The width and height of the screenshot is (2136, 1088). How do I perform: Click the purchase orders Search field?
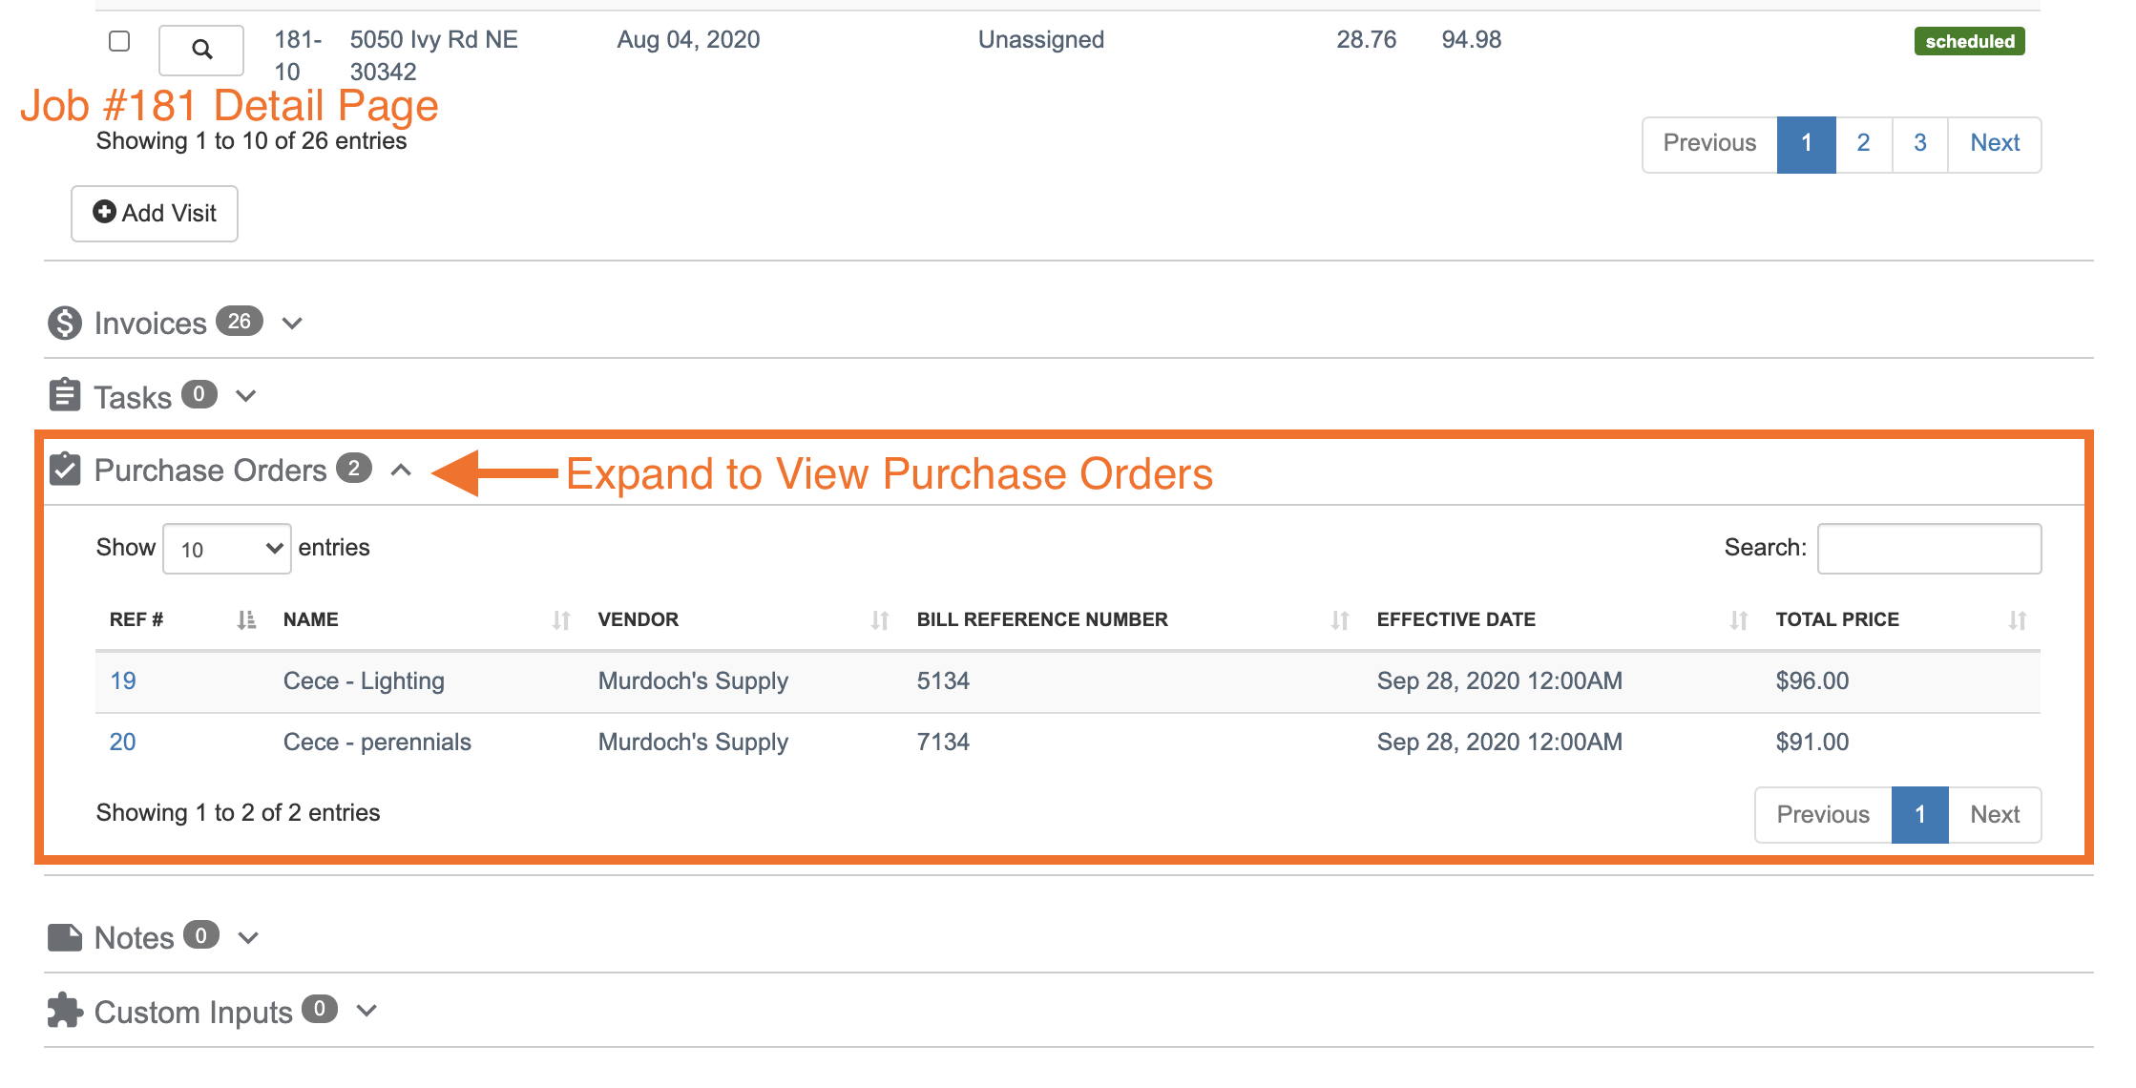click(1929, 549)
